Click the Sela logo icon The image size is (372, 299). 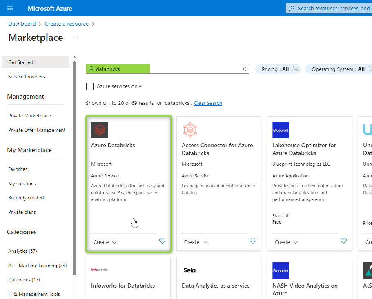pos(190,270)
